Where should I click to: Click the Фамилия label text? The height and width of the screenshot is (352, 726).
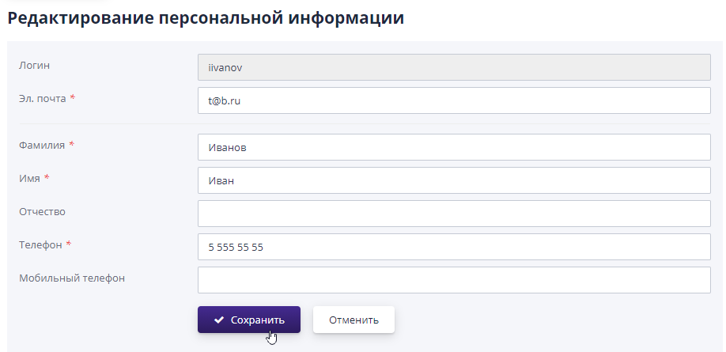click(x=41, y=145)
